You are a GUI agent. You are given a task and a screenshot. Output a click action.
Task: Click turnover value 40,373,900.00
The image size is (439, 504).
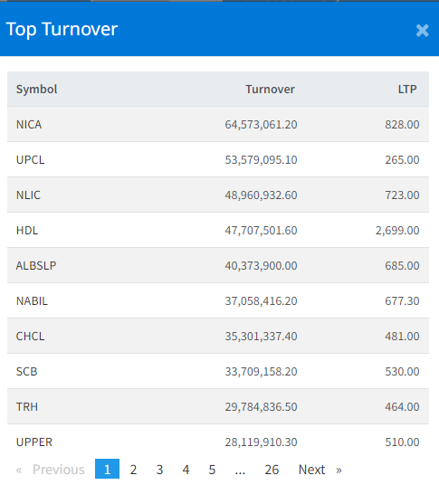coord(261,266)
